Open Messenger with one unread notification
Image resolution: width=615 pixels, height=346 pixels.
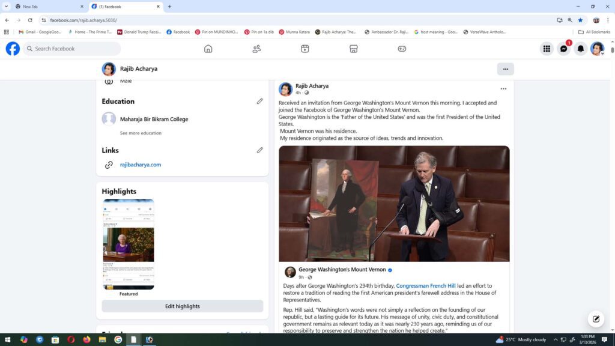pyautogui.click(x=563, y=49)
